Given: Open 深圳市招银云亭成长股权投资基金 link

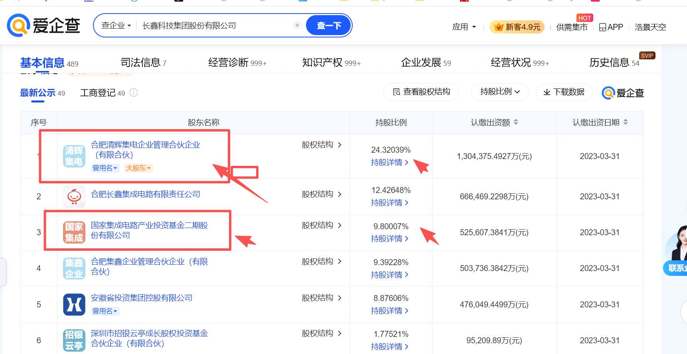Looking at the screenshot, I should (150, 338).
